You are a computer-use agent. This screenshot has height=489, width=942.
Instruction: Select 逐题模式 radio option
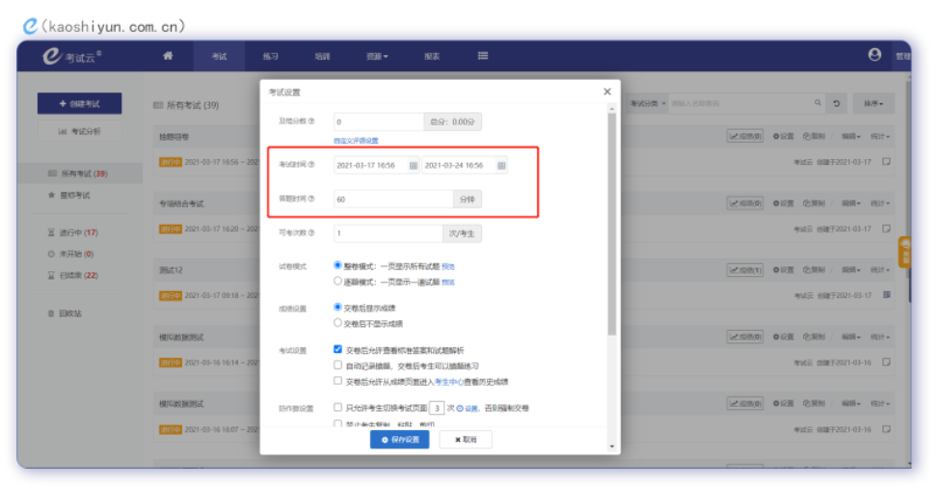[337, 282]
